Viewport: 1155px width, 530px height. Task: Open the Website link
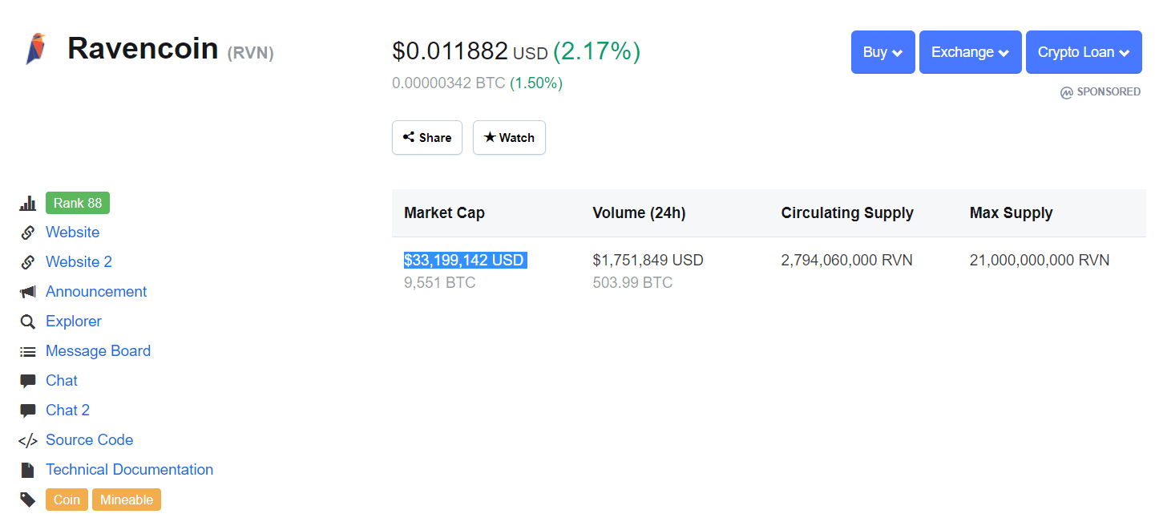73,233
